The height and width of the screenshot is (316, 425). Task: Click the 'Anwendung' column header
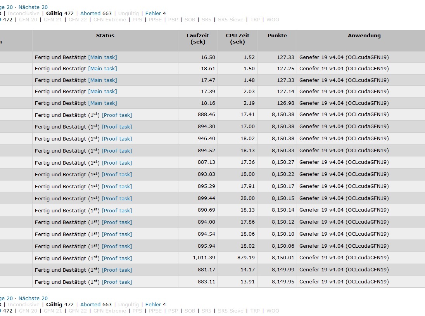pyautogui.click(x=364, y=35)
